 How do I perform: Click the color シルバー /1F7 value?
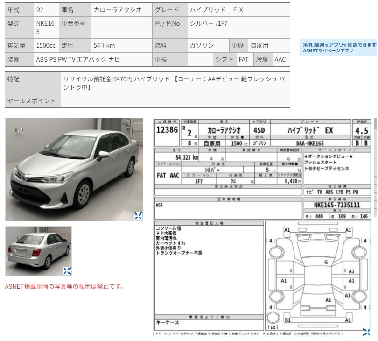pos(209,24)
